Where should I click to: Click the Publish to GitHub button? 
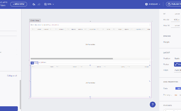pos(173,4)
